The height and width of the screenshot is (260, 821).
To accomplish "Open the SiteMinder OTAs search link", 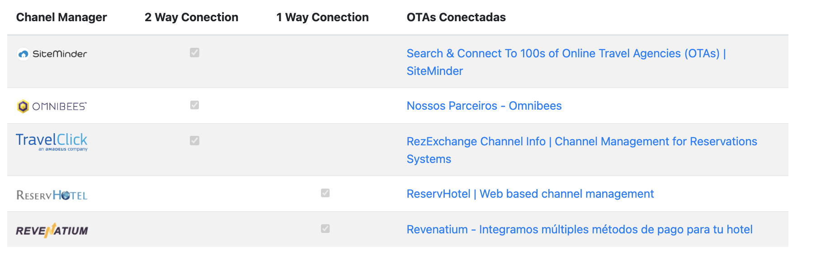I will (566, 62).
